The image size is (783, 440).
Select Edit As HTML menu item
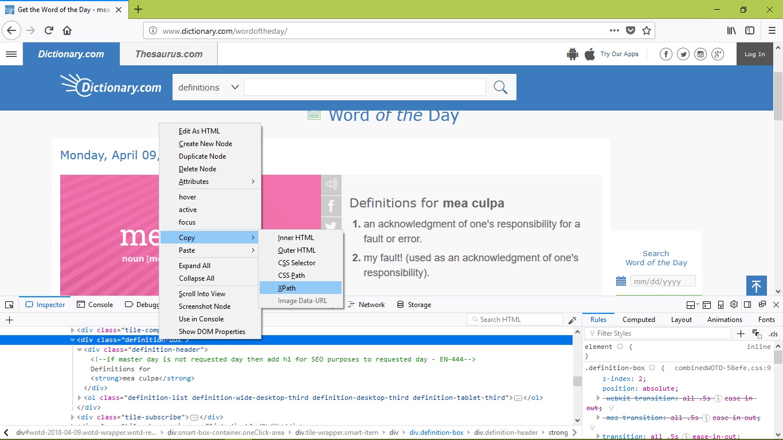(x=210, y=131)
